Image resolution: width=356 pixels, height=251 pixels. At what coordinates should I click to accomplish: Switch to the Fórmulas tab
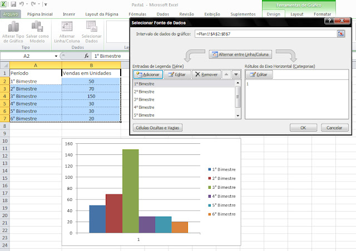click(137, 14)
